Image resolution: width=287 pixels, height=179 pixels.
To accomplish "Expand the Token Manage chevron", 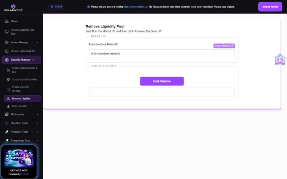I will pyautogui.click(x=38, y=43).
